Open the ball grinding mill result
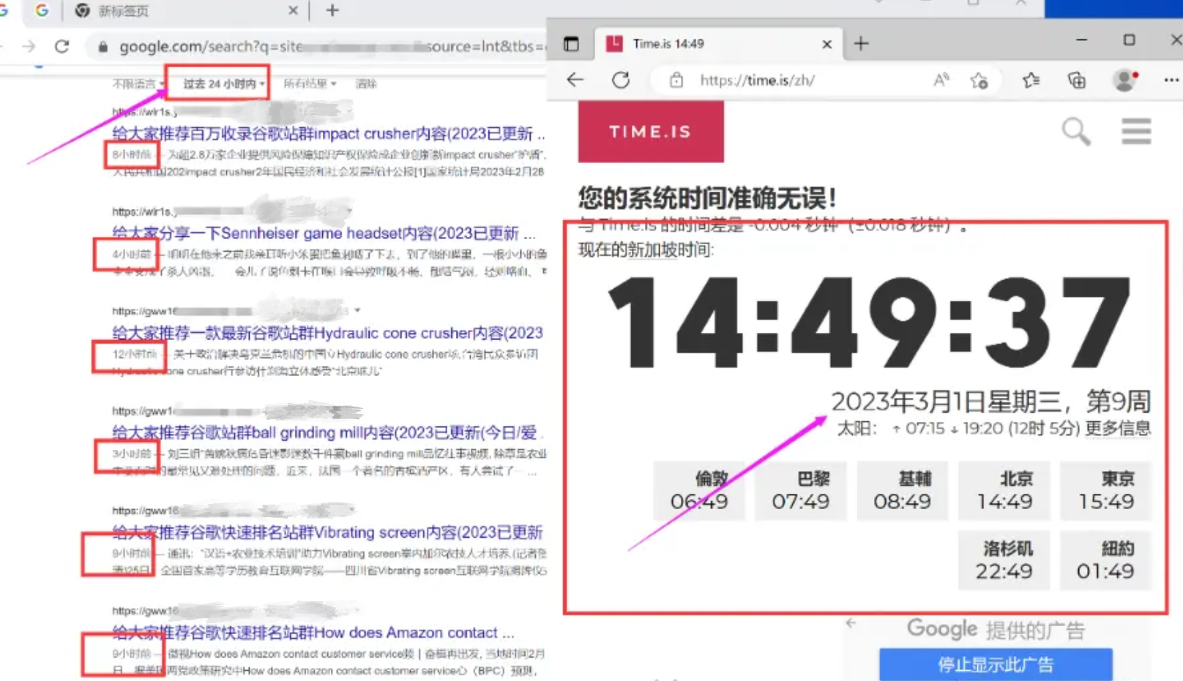 click(x=327, y=433)
